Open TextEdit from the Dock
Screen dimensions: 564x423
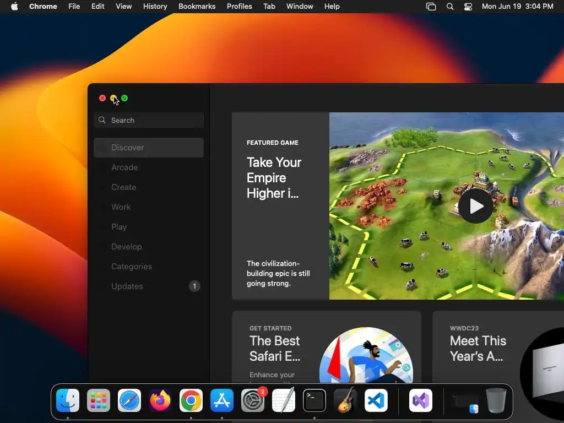click(x=284, y=400)
